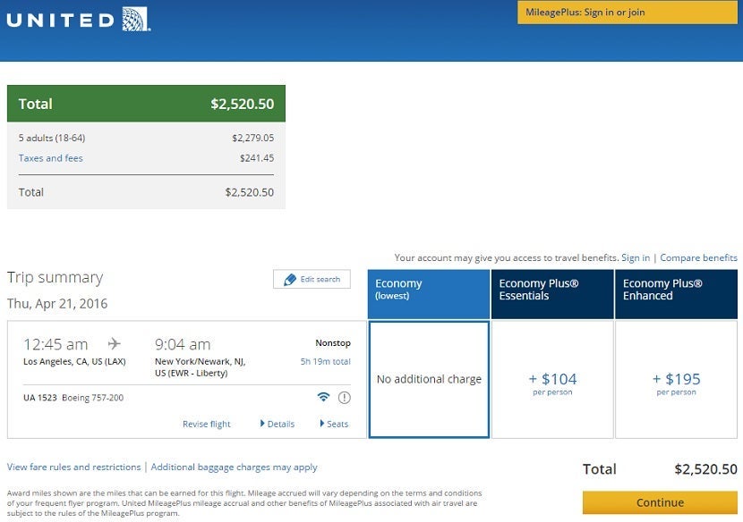Open the Taxes and fees link

point(51,158)
